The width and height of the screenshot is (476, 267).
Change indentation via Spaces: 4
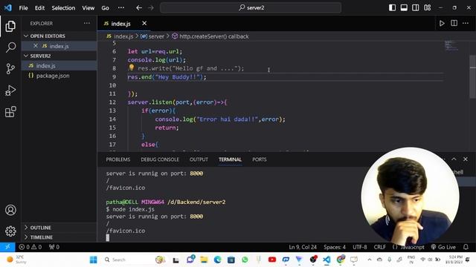pyautogui.click(x=335, y=247)
